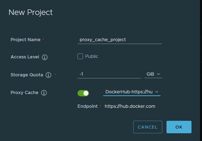This screenshot has width=202, height=141.
Task: Focus the Project Name input field
Action: point(119,40)
